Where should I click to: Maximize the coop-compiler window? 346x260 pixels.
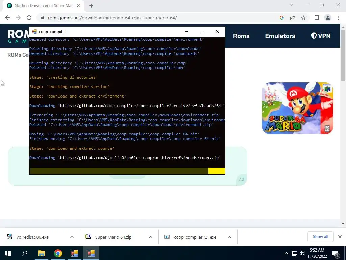pos(202,31)
